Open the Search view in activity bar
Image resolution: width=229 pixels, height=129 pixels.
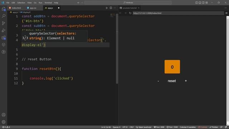pyautogui.click(x=4, y=16)
